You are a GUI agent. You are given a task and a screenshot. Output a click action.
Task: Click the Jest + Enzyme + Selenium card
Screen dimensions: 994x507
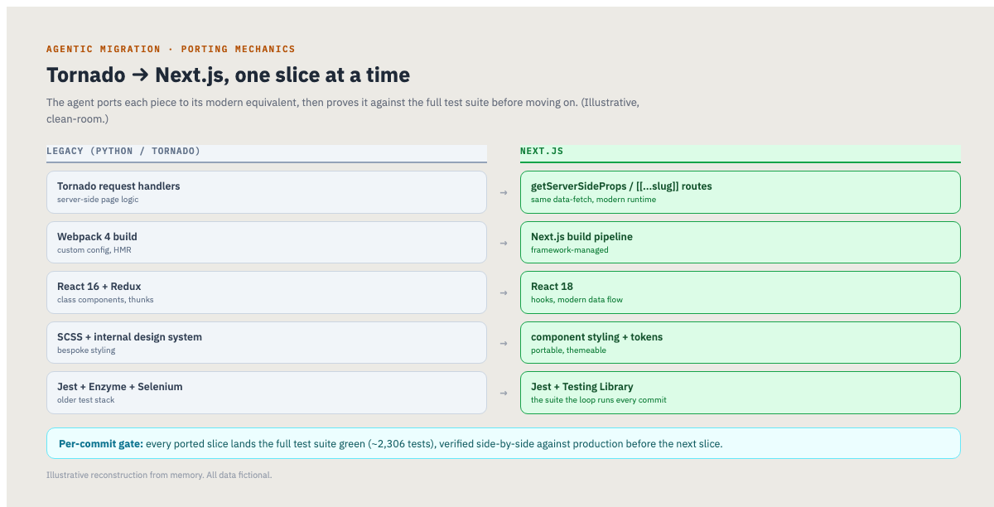267,393
